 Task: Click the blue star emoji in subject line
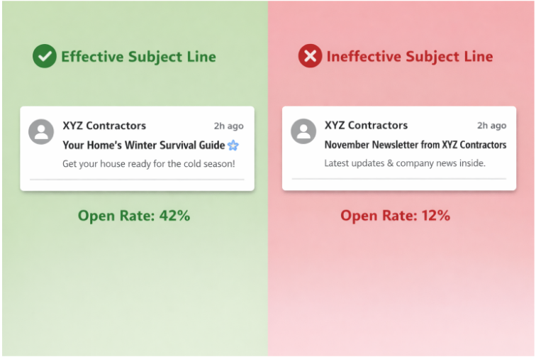[233, 145]
